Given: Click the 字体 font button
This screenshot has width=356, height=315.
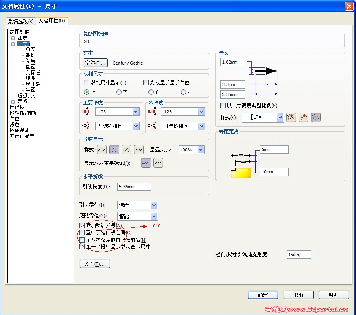Looking at the screenshot, I should (x=96, y=63).
